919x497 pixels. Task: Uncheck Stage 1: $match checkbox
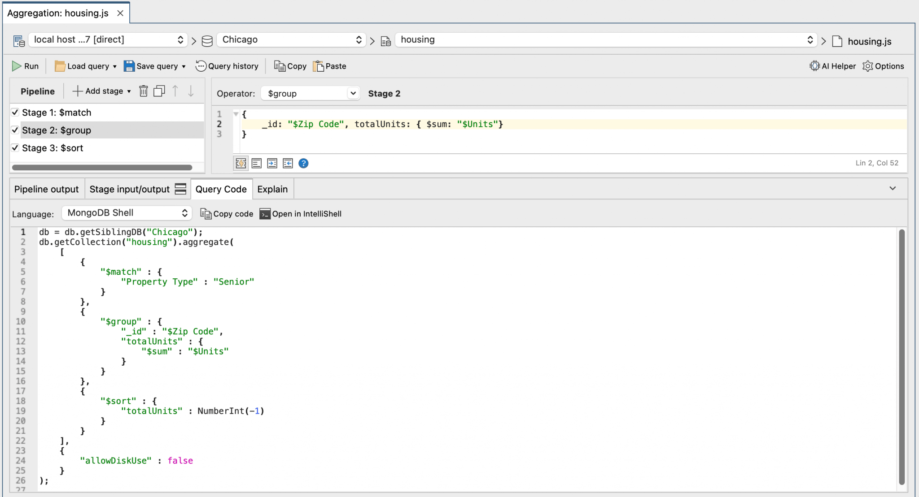[15, 112]
